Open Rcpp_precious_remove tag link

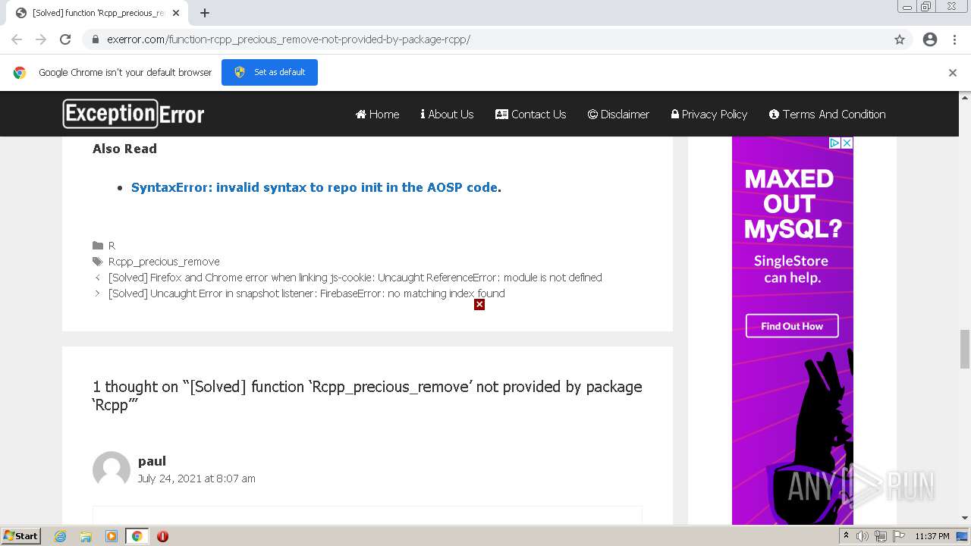coord(164,262)
